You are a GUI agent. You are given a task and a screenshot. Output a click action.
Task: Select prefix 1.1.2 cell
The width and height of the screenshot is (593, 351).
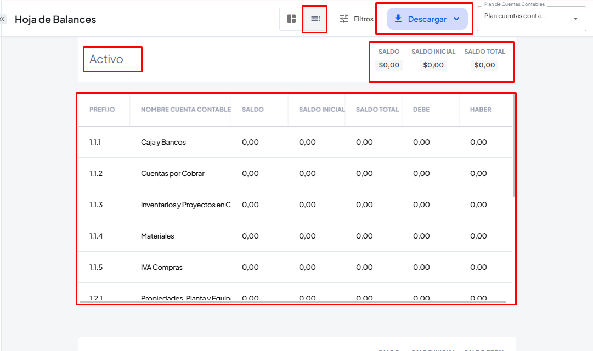pyautogui.click(x=95, y=174)
